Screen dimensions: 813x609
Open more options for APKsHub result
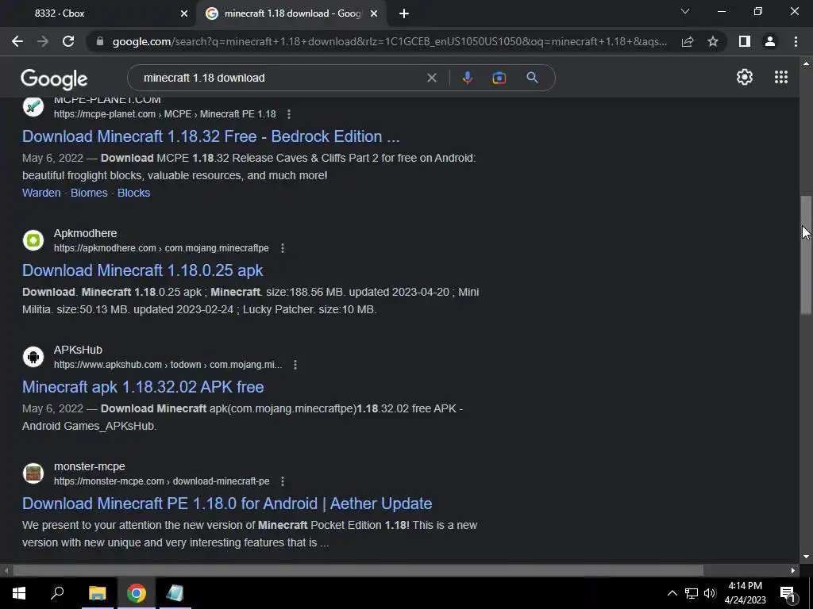[x=295, y=365]
